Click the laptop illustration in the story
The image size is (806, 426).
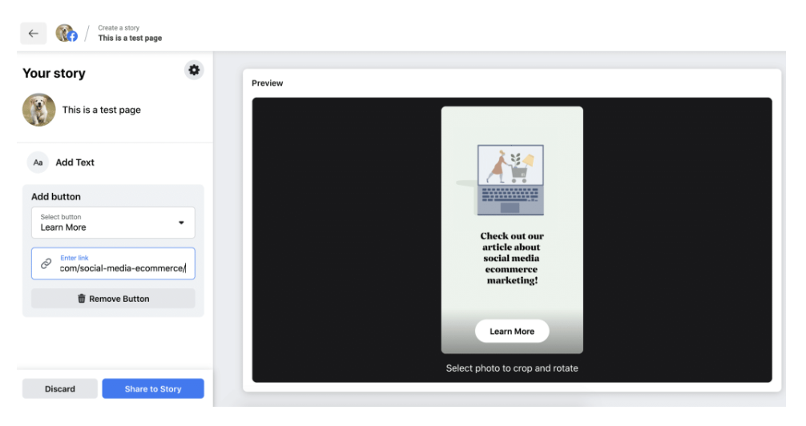(x=510, y=180)
